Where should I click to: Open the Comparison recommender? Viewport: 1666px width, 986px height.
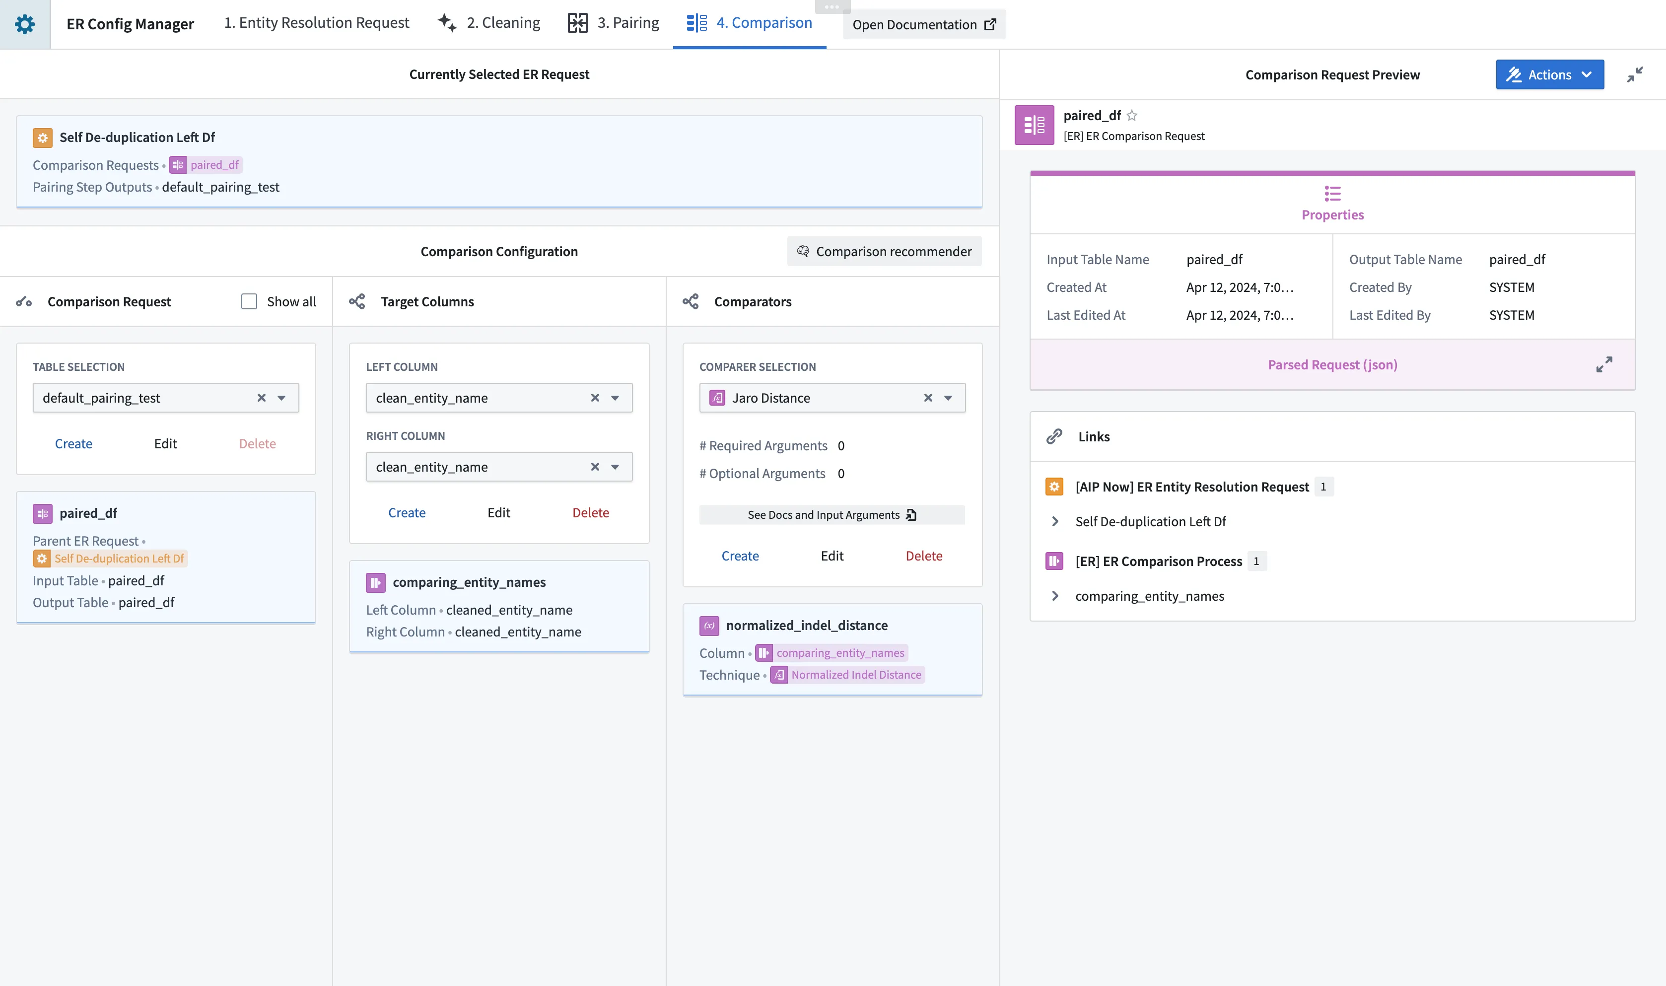[x=884, y=251]
